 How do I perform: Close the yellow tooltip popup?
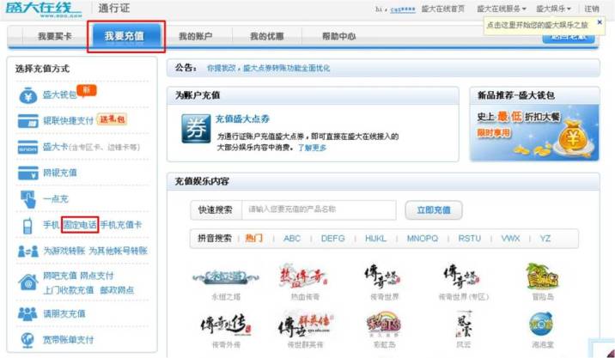[x=600, y=22]
